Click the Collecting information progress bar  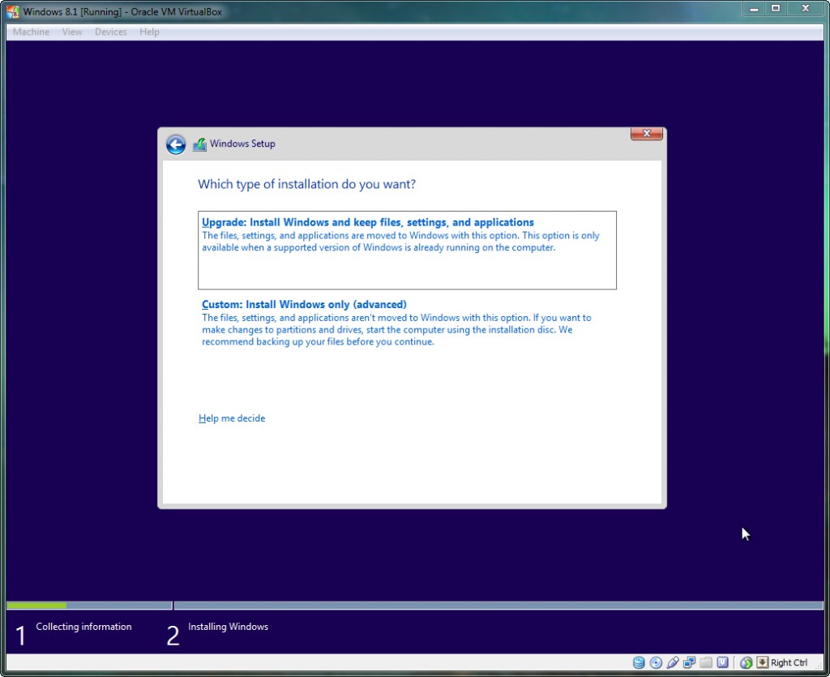click(x=89, y=605)
